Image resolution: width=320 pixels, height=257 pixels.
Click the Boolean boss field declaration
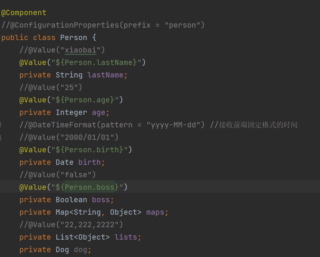(67, 200)
